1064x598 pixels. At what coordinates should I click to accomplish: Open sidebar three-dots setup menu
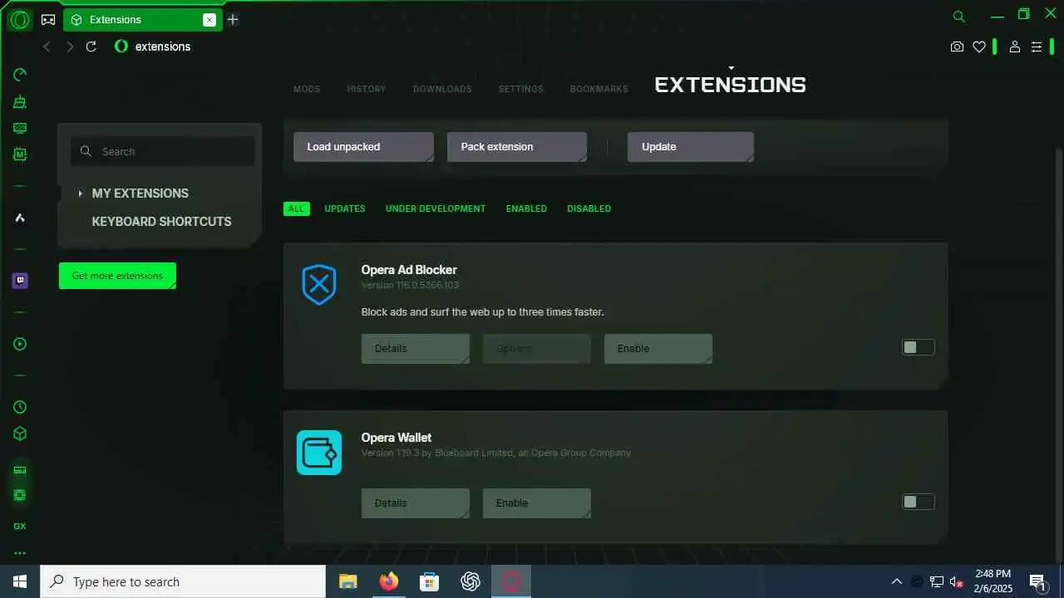pos(20,553)
